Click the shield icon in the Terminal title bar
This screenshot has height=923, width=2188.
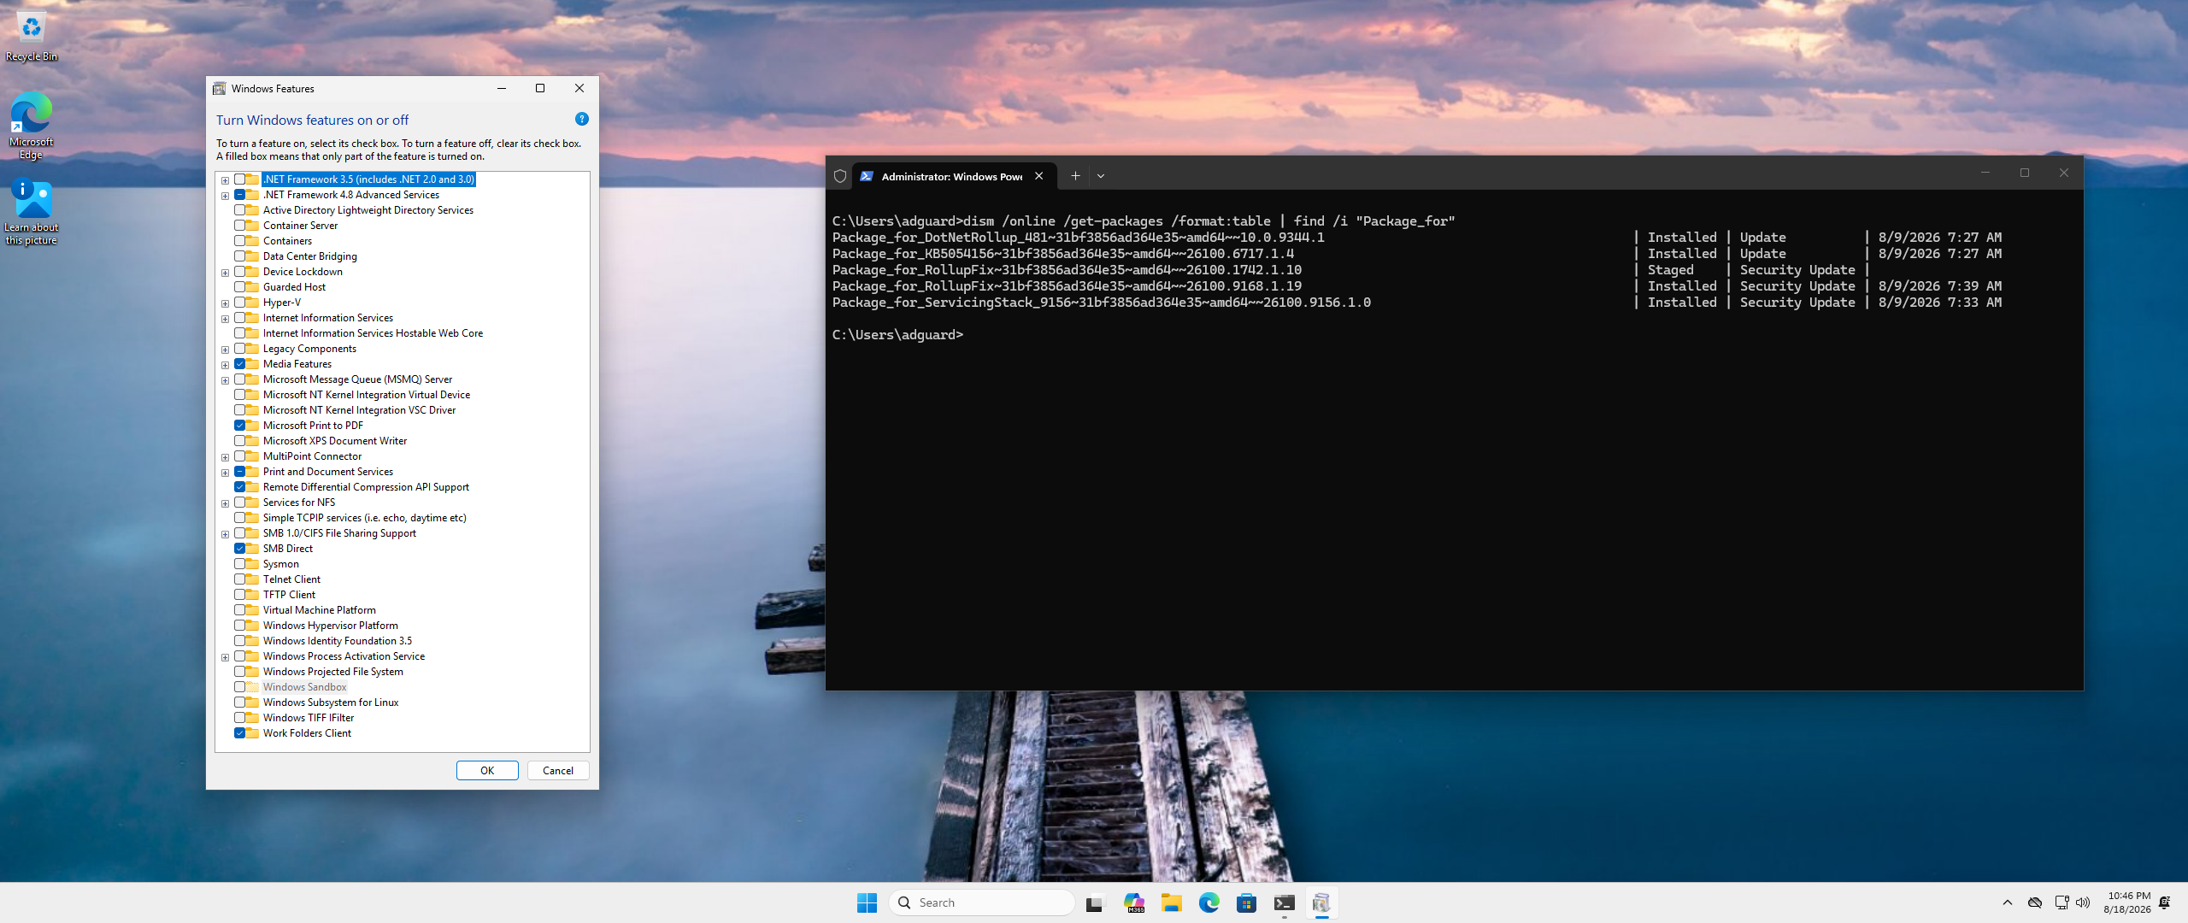click(840, 176)
